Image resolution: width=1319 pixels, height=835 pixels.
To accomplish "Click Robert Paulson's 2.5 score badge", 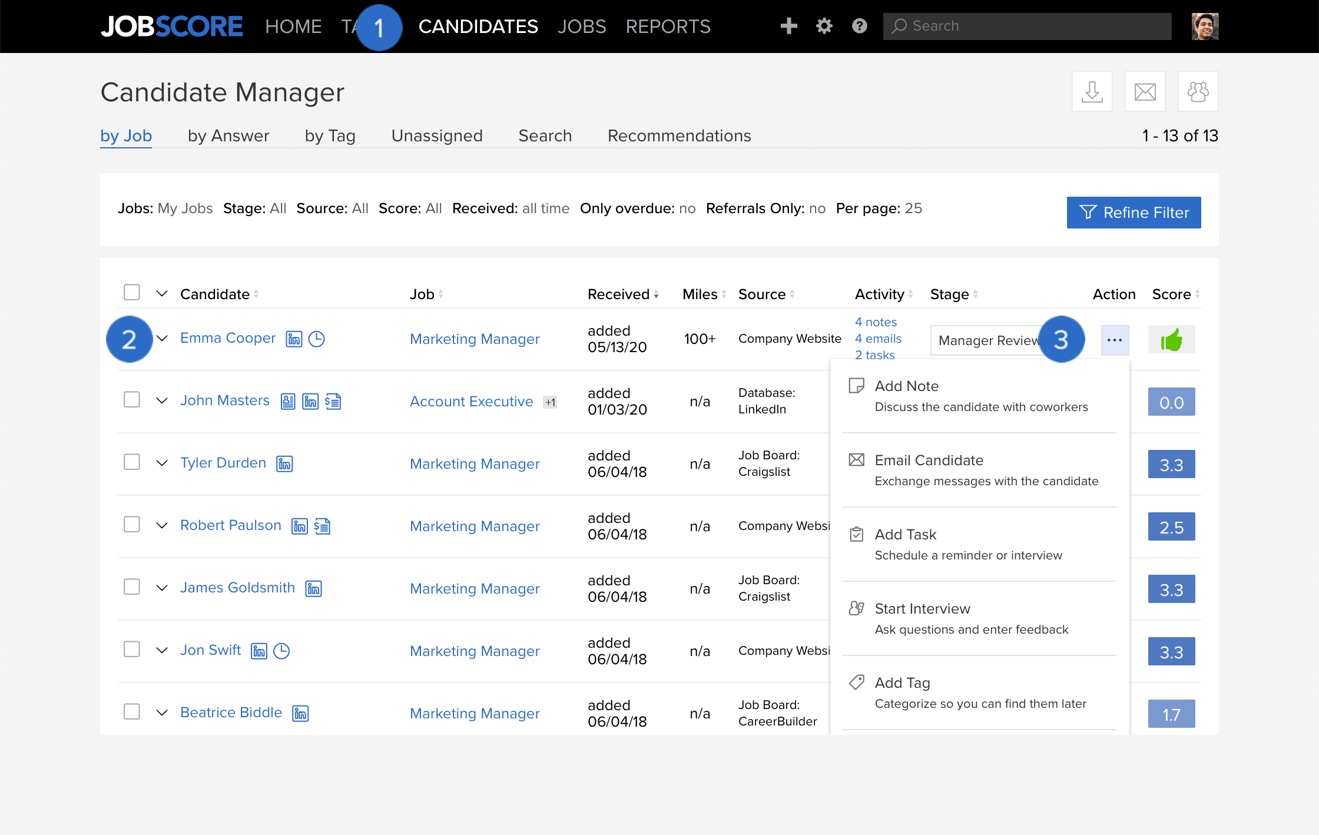I will pos(1171,527).
